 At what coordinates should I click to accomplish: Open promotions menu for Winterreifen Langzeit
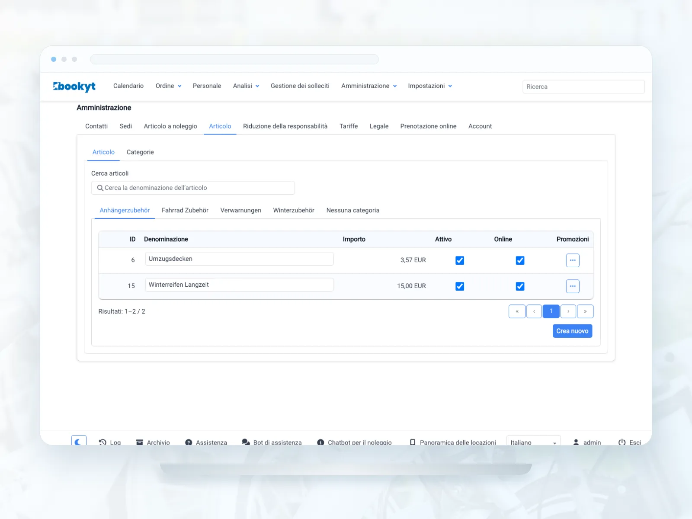573,286
